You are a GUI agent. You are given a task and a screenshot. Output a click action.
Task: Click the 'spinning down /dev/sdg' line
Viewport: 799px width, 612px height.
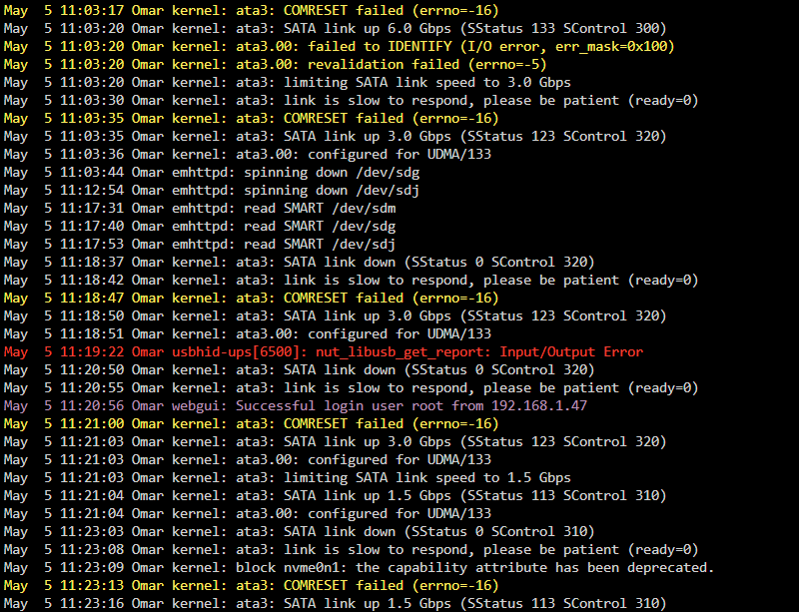tap(212, 173)
